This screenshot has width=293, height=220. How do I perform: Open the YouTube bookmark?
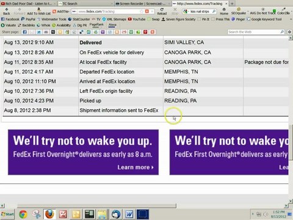point(137,19)
